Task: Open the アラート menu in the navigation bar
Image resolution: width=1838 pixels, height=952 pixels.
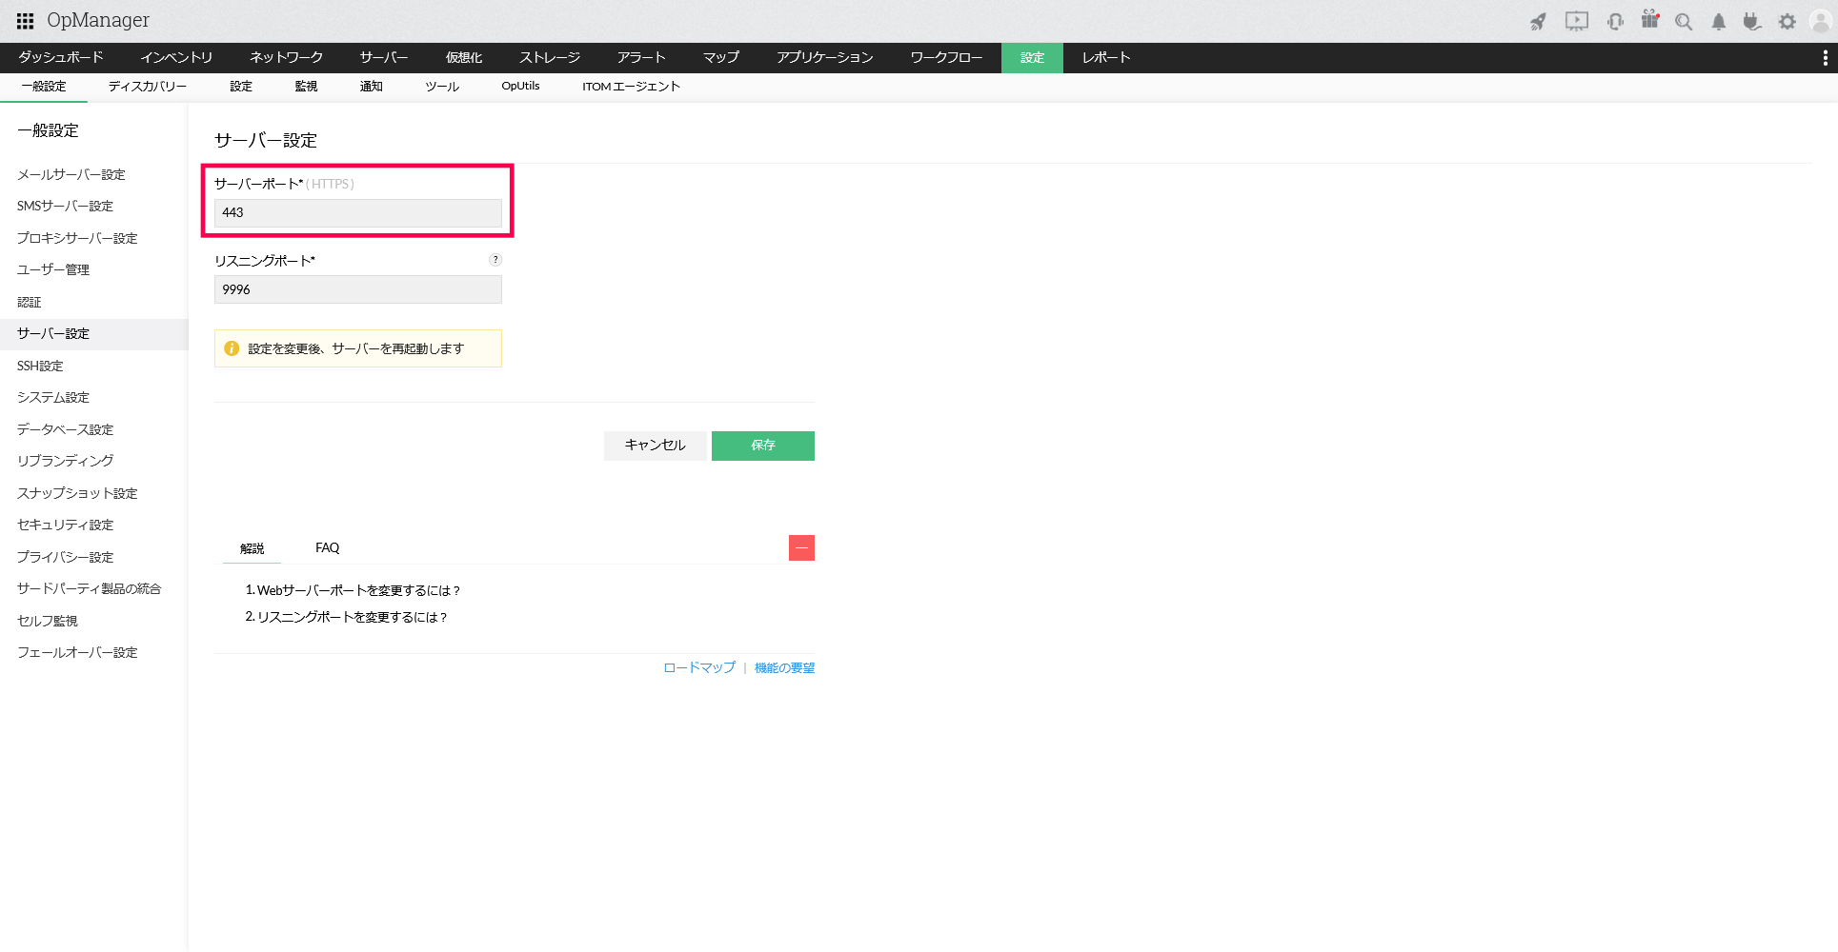Action: [x=641, y=57]
